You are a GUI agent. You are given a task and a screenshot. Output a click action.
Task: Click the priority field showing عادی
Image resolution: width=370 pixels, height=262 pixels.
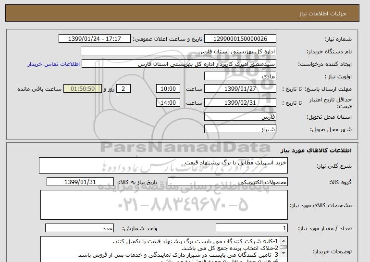[x=240, y=76]
